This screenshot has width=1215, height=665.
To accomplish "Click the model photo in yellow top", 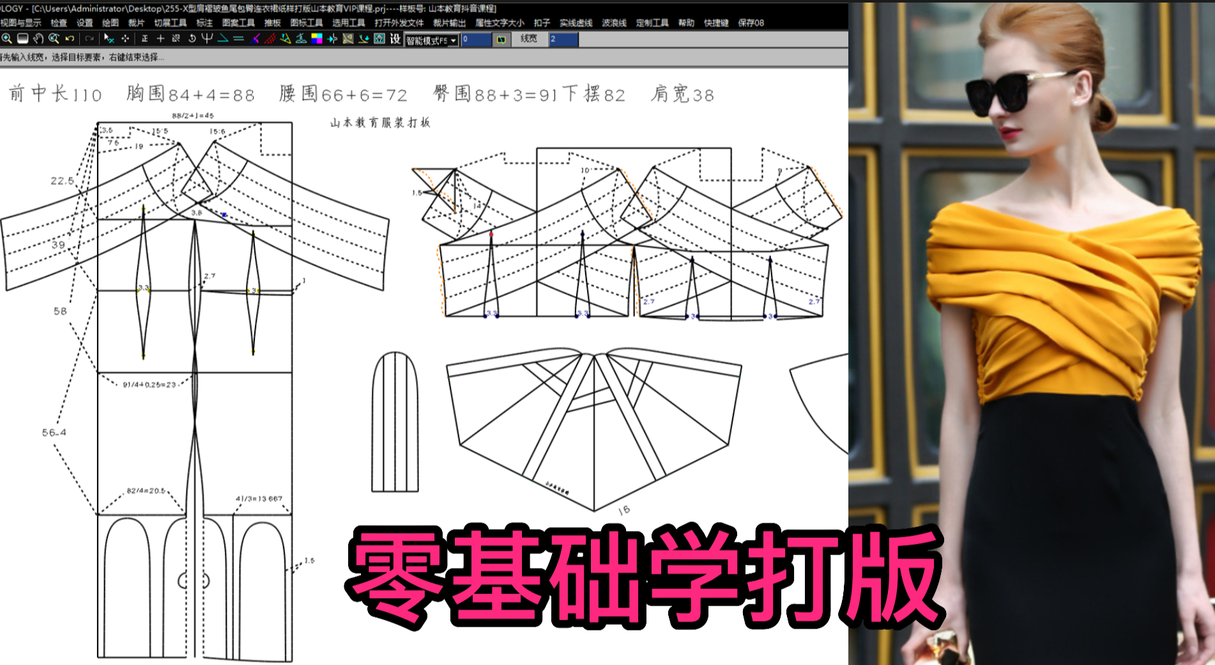I will click(1032, 334).
